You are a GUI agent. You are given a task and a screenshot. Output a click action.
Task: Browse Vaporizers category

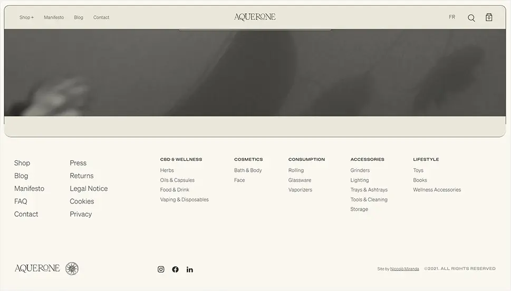[x=300, y=190]
